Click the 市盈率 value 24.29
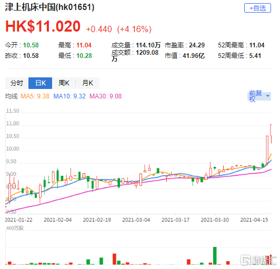Viewport: 280px width, 269px height. tap(197, 45)
